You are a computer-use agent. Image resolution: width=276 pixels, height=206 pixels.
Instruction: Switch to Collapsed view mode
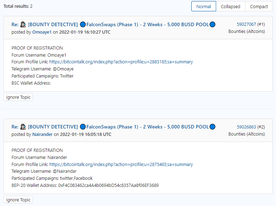pos(230,6)
